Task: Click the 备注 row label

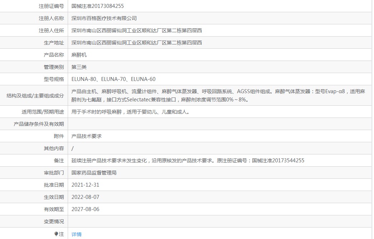Action: [59, 161]
